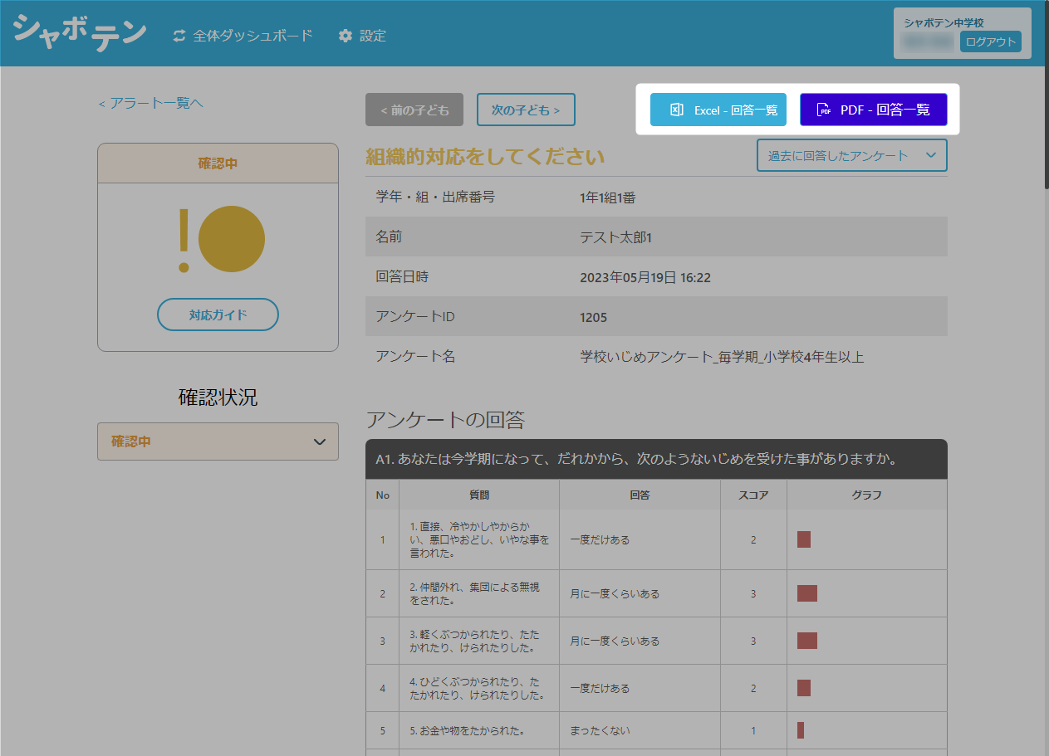
Task: Download PDF - 回答一覧
Action: (874, 110)
